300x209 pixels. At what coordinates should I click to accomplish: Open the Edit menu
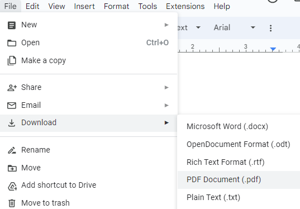pyautogui.click(x=32, y=6)
